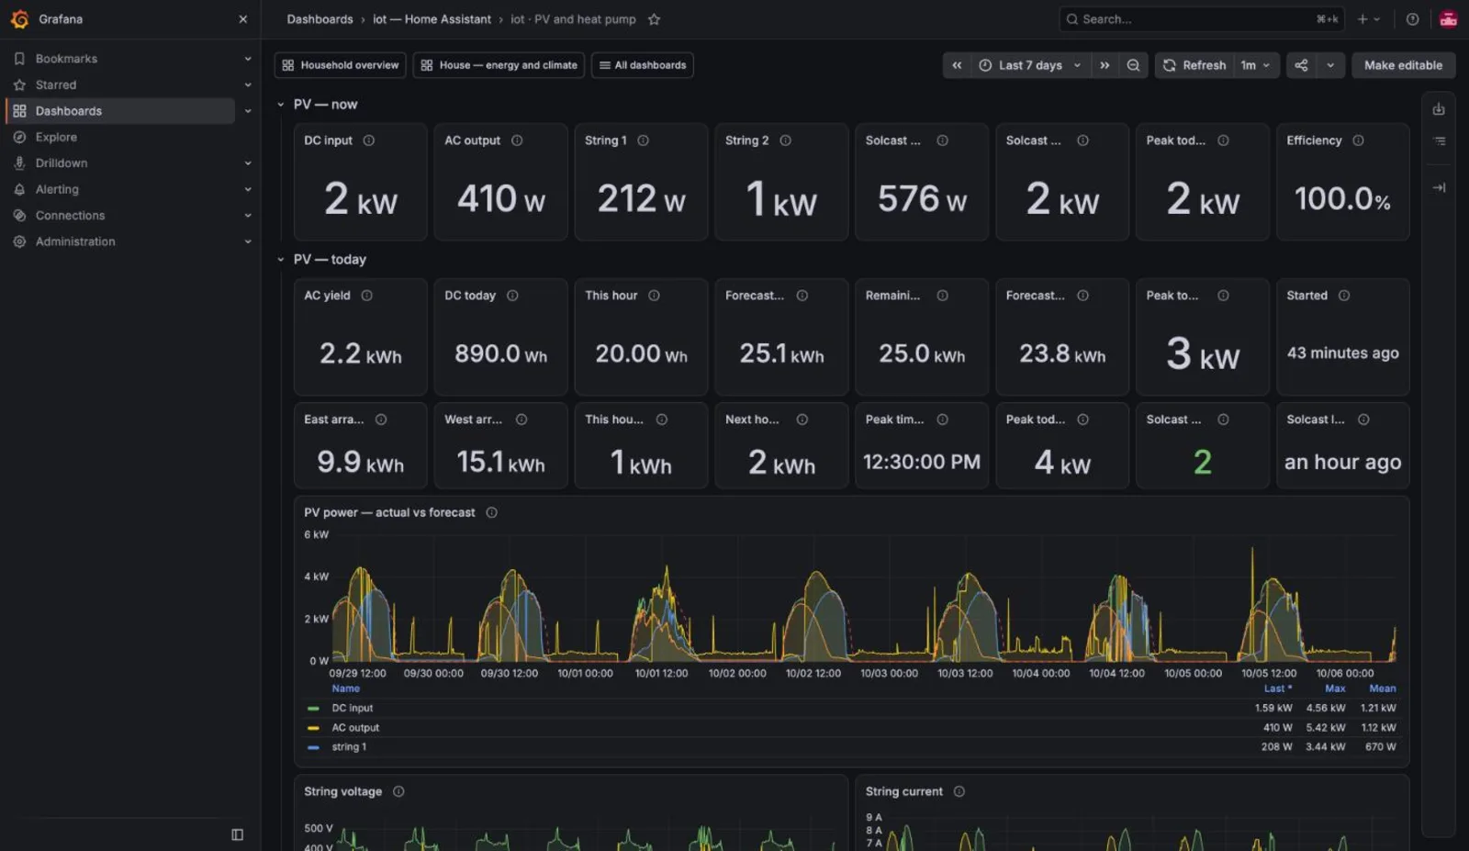
Task: Toggle DC input series in legend
Action: tap(352, 708)
